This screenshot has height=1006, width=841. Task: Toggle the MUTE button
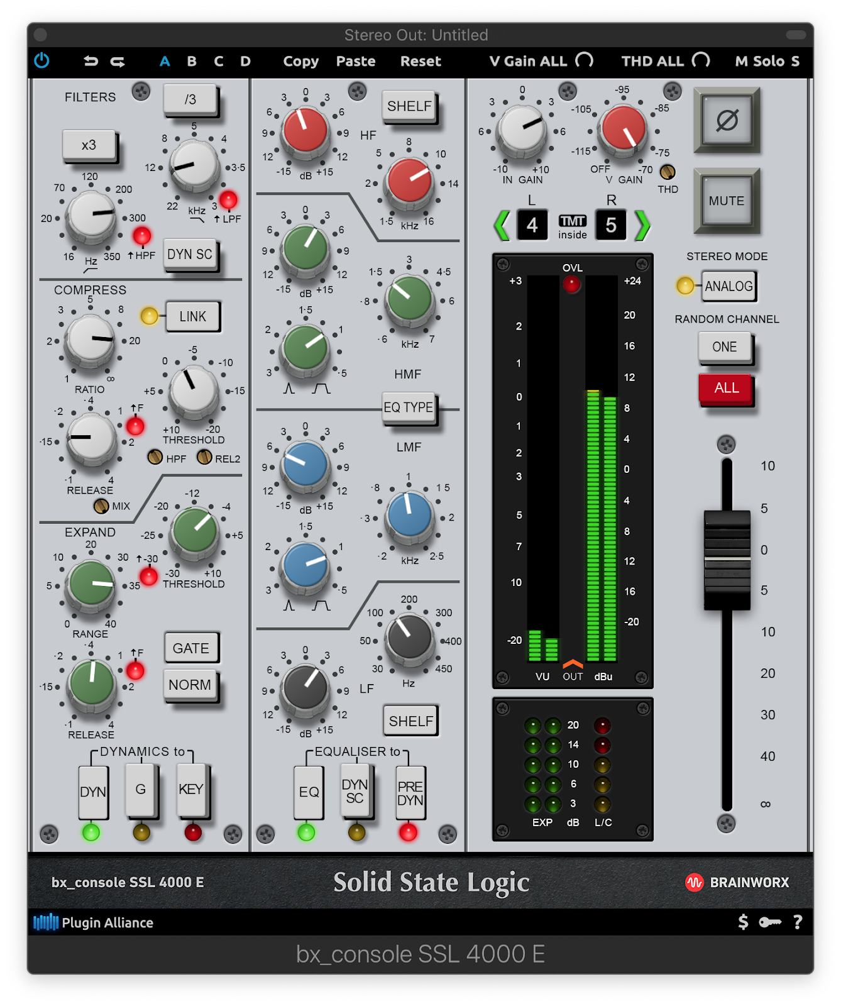pos(727,201)
